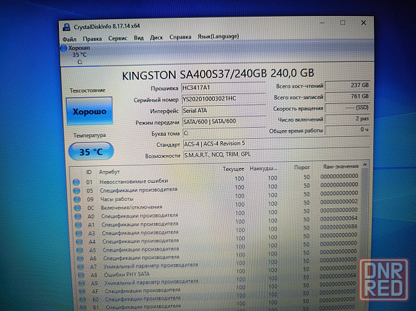This screenshot has height=311, width=416.
Task: Click status icon for attribute 01
Action: [76, 182]
